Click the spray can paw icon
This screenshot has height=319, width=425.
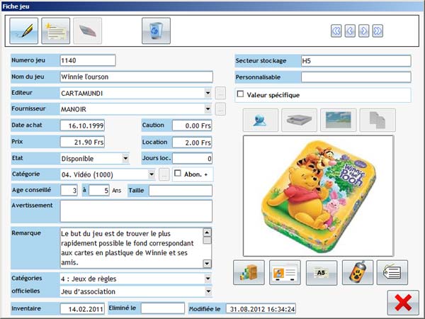click(x=358, y=273)
